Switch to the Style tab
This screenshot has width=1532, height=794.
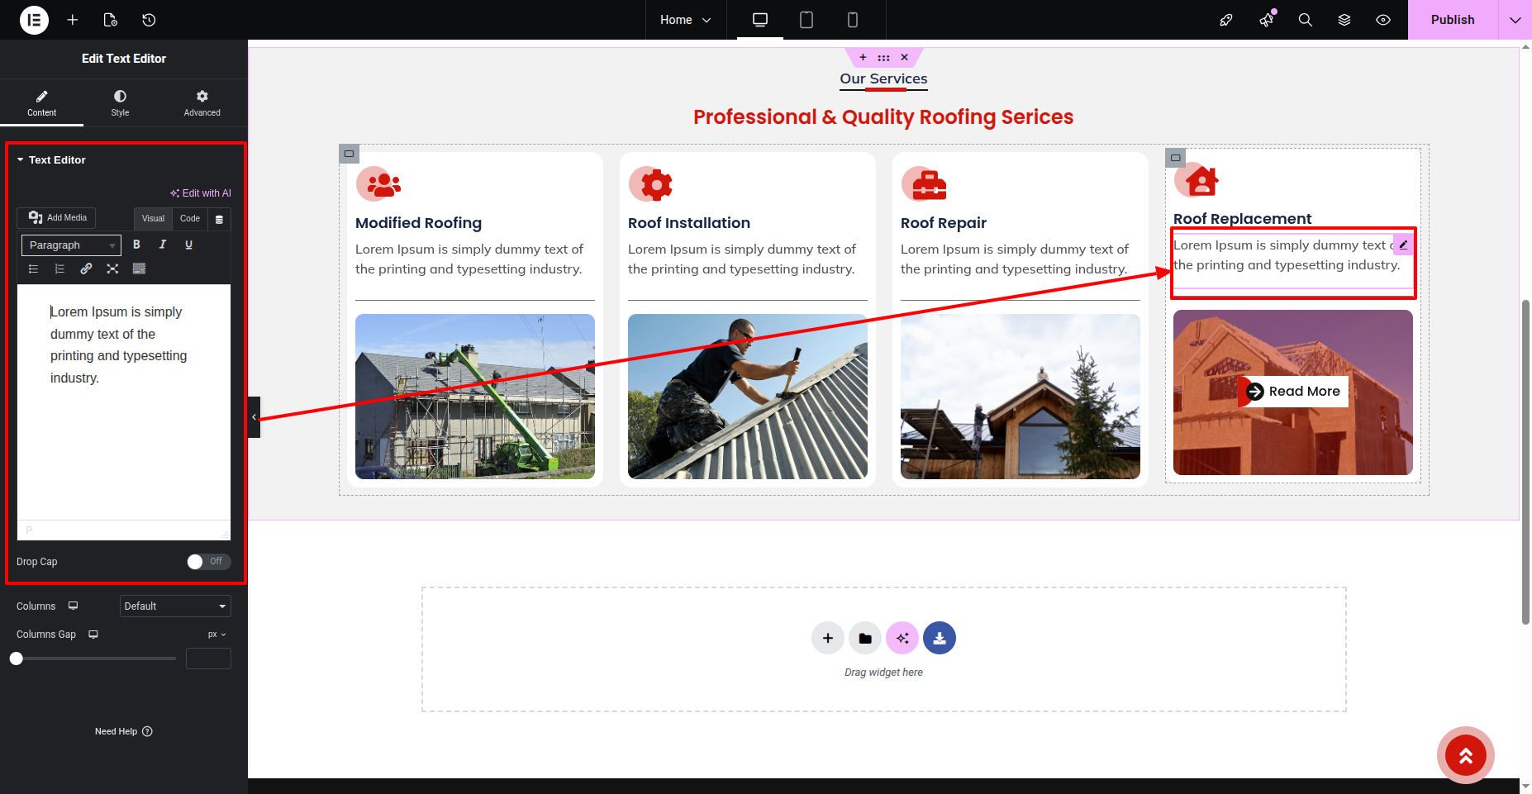(x=120, y=103)
